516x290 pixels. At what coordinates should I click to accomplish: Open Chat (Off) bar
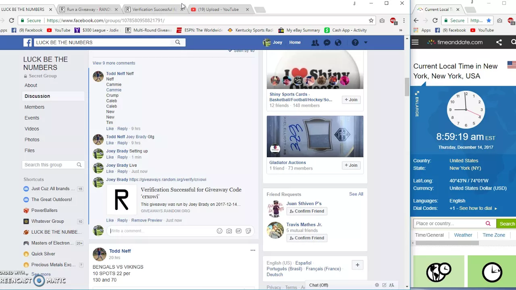point(318,285)
